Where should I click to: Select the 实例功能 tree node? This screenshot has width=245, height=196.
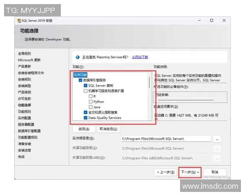pos(80,75)
